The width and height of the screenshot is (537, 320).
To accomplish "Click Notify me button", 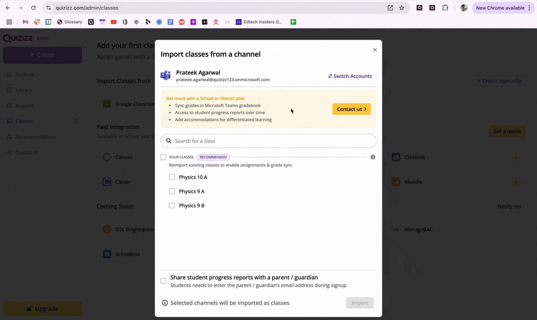I will 509,207.
